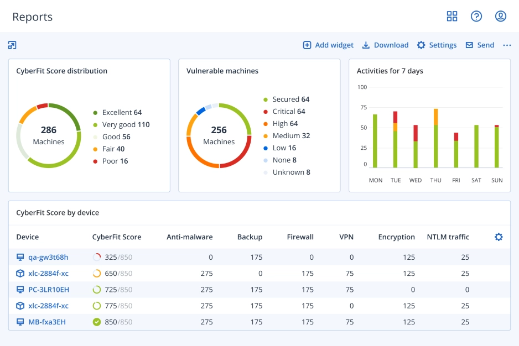
Task: Open the table column settings gear
Action: pos(499,236)
